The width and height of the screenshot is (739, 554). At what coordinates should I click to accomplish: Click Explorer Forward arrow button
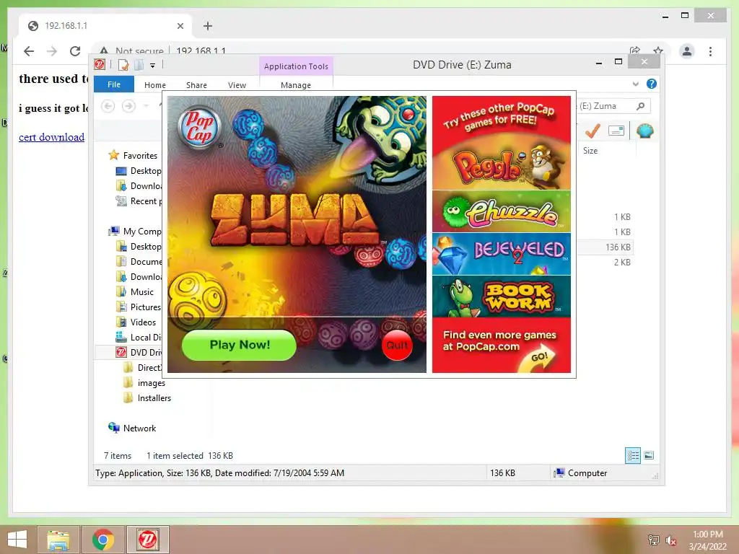[128, 106]
